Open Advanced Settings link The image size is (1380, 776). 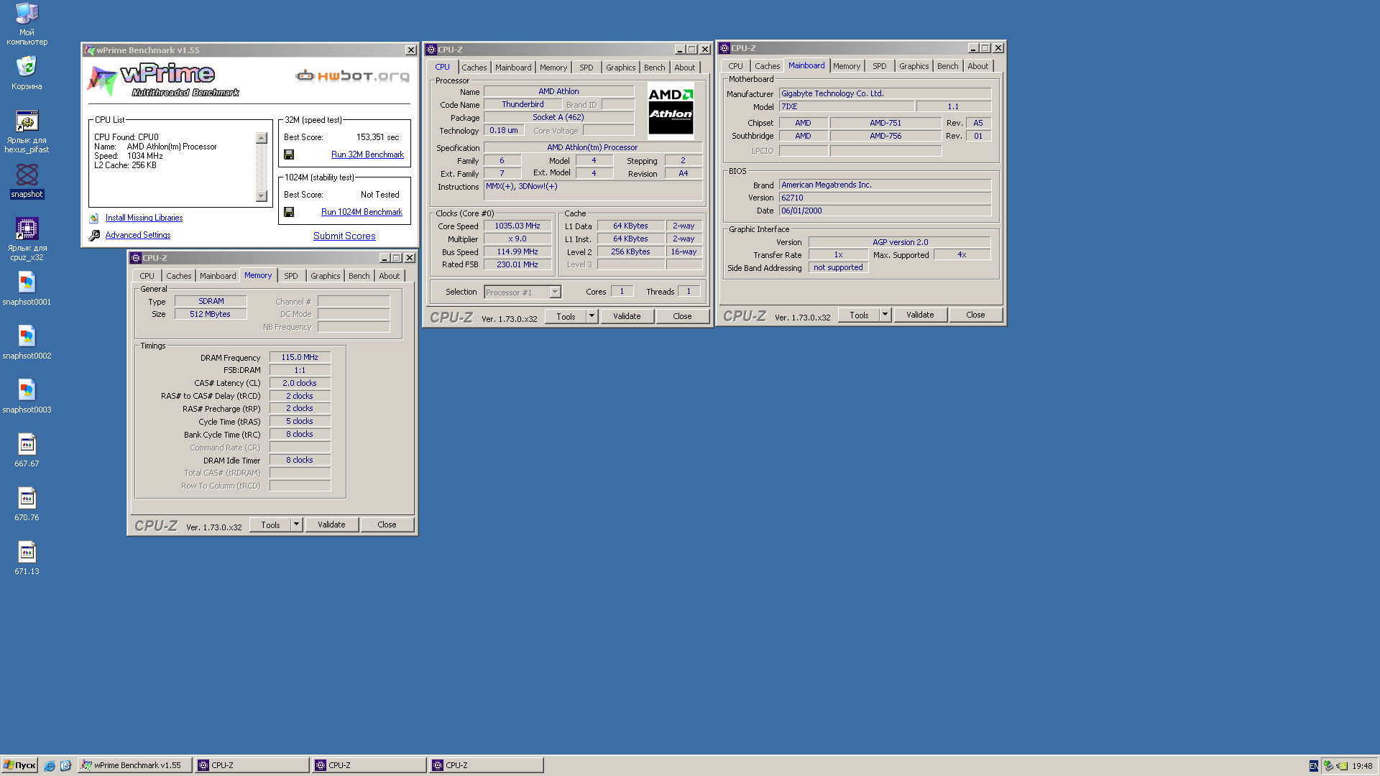pos(138,235)
